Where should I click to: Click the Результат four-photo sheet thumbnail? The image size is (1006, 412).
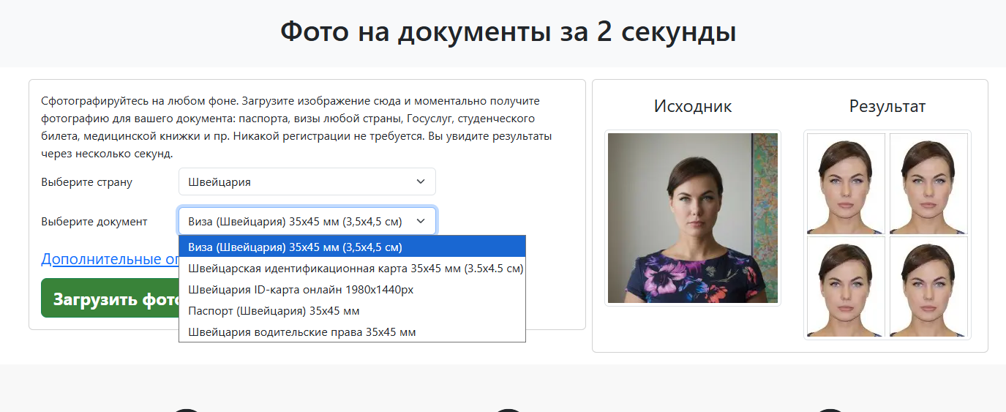[887, 235]
